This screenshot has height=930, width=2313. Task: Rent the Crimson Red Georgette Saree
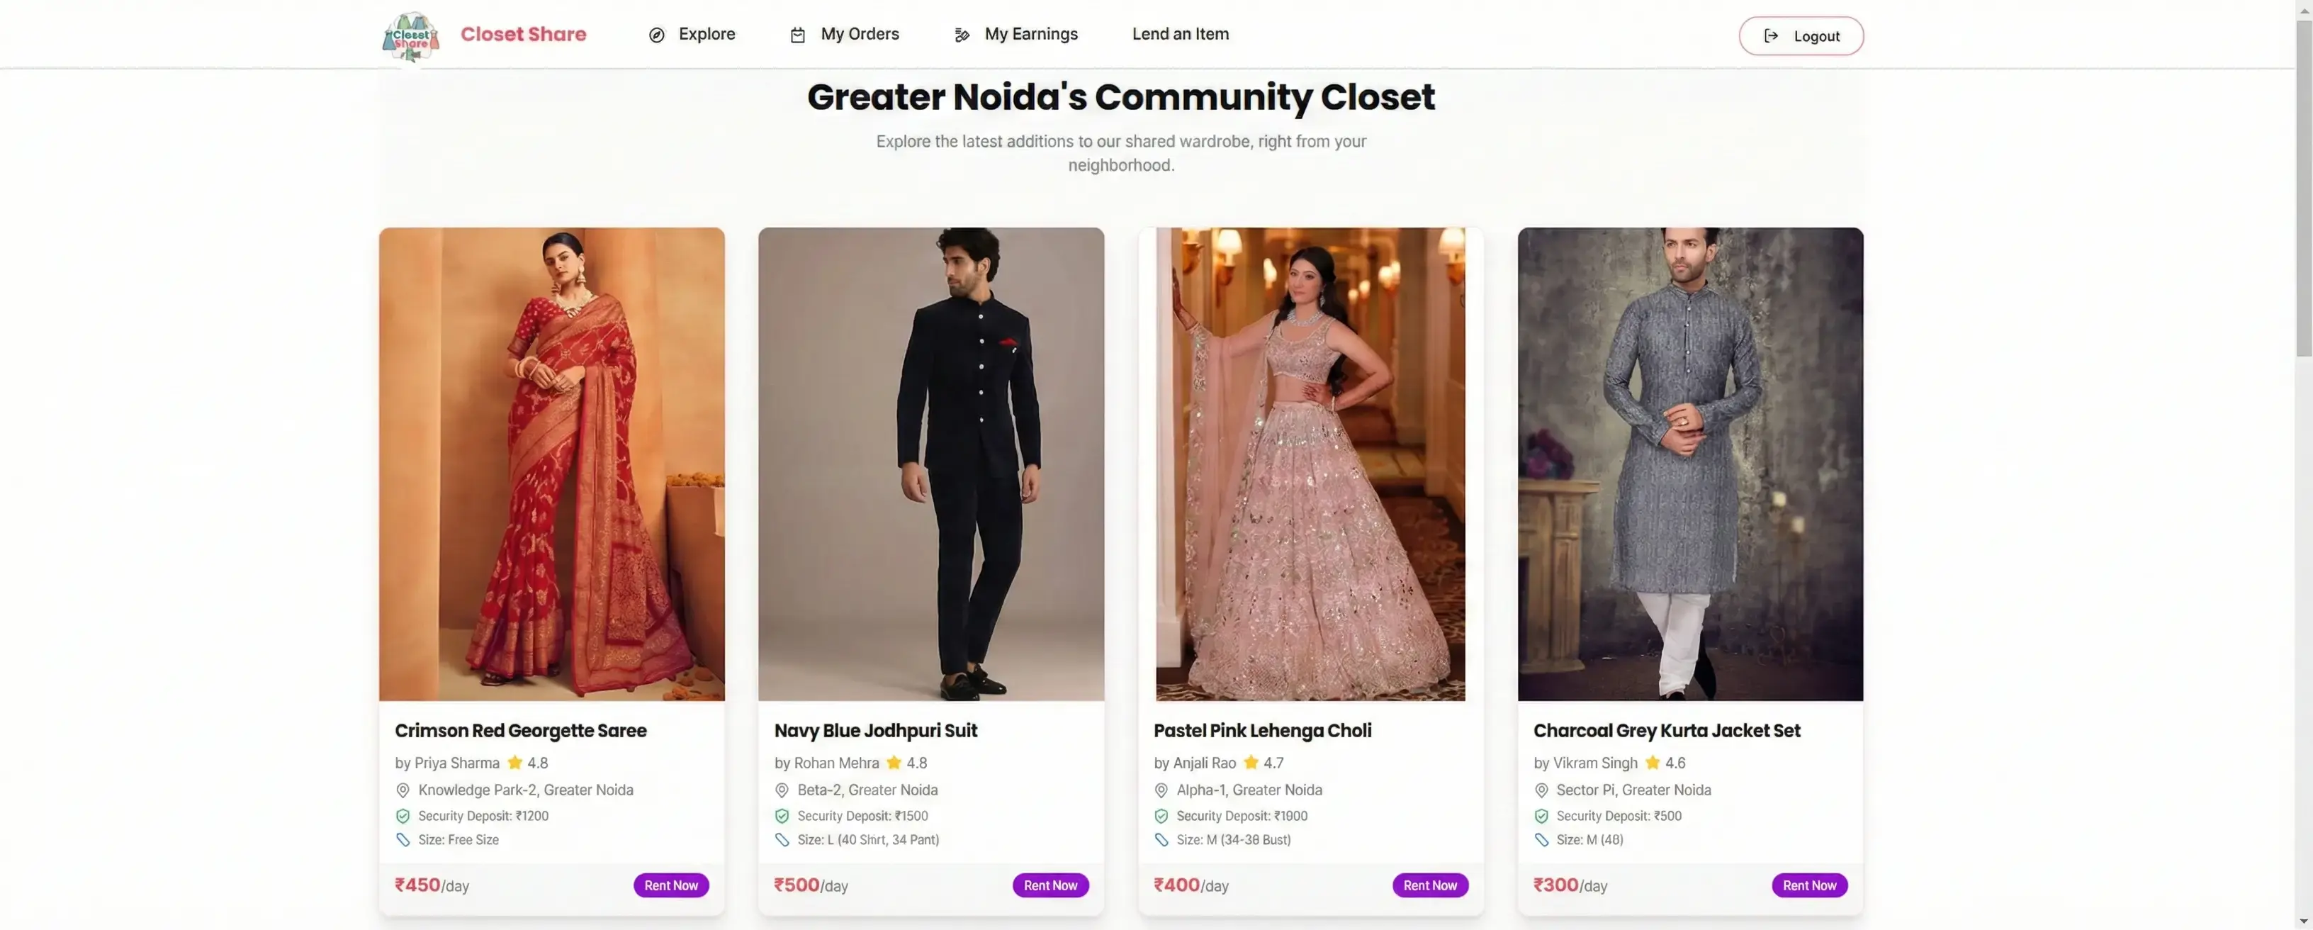(x=671, y=885)
